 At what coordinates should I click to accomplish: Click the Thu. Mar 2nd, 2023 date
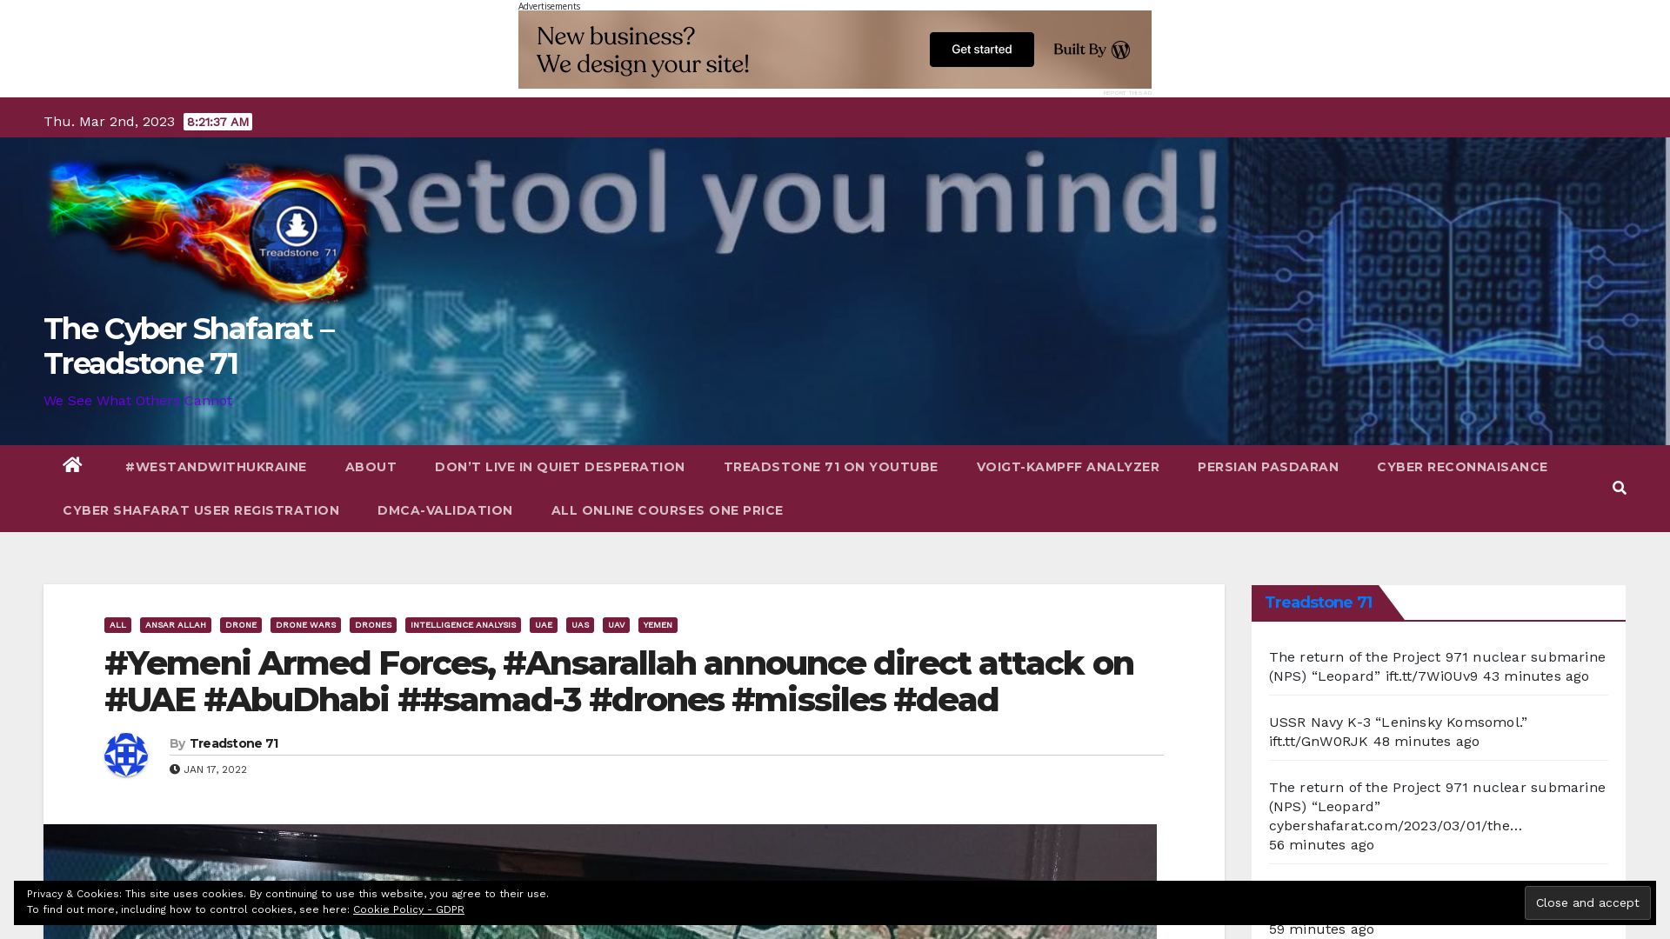click(x=110, y=122)
